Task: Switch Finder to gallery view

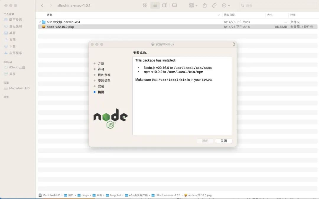Action: pos(175,6)
